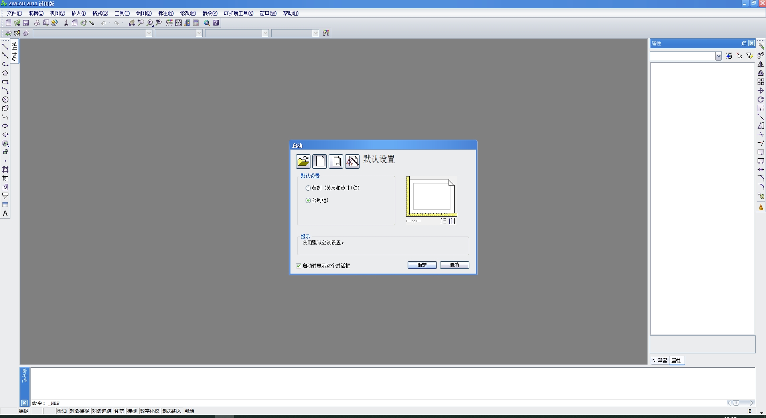Click the Quick Select funnel icon
Viewport: 766px width, 418px height.
[749, 56]
